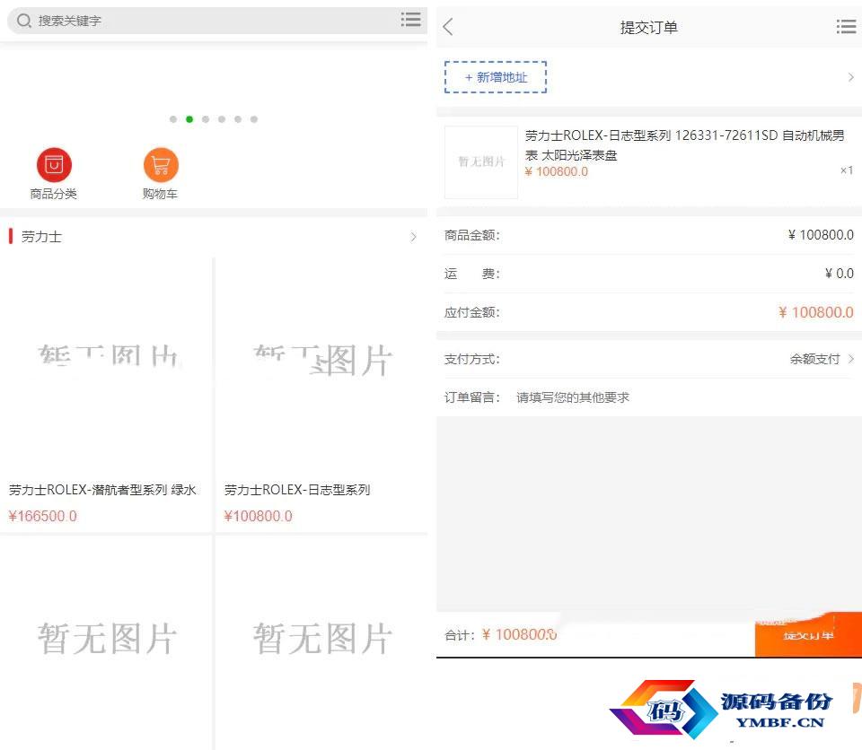Click the search magnifier icon
This screenshot has width=862, height=750.
[x=23, y=21]
